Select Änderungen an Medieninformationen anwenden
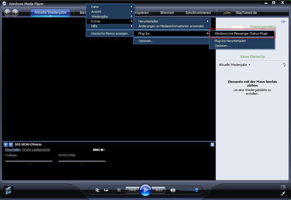 click(x=172, y=26)
